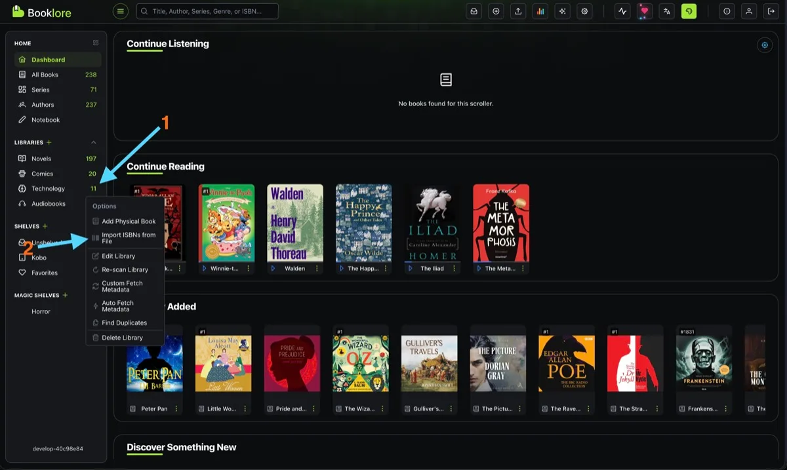The image size is (787, 470).
Task: Toggle the sidebar with the hamburger menu button
Action: pyautogui.click(x=120, y=11)
